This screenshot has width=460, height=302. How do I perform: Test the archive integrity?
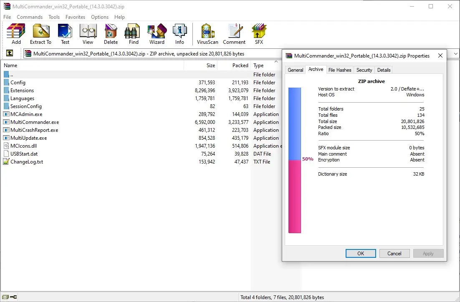pos(65,33)
